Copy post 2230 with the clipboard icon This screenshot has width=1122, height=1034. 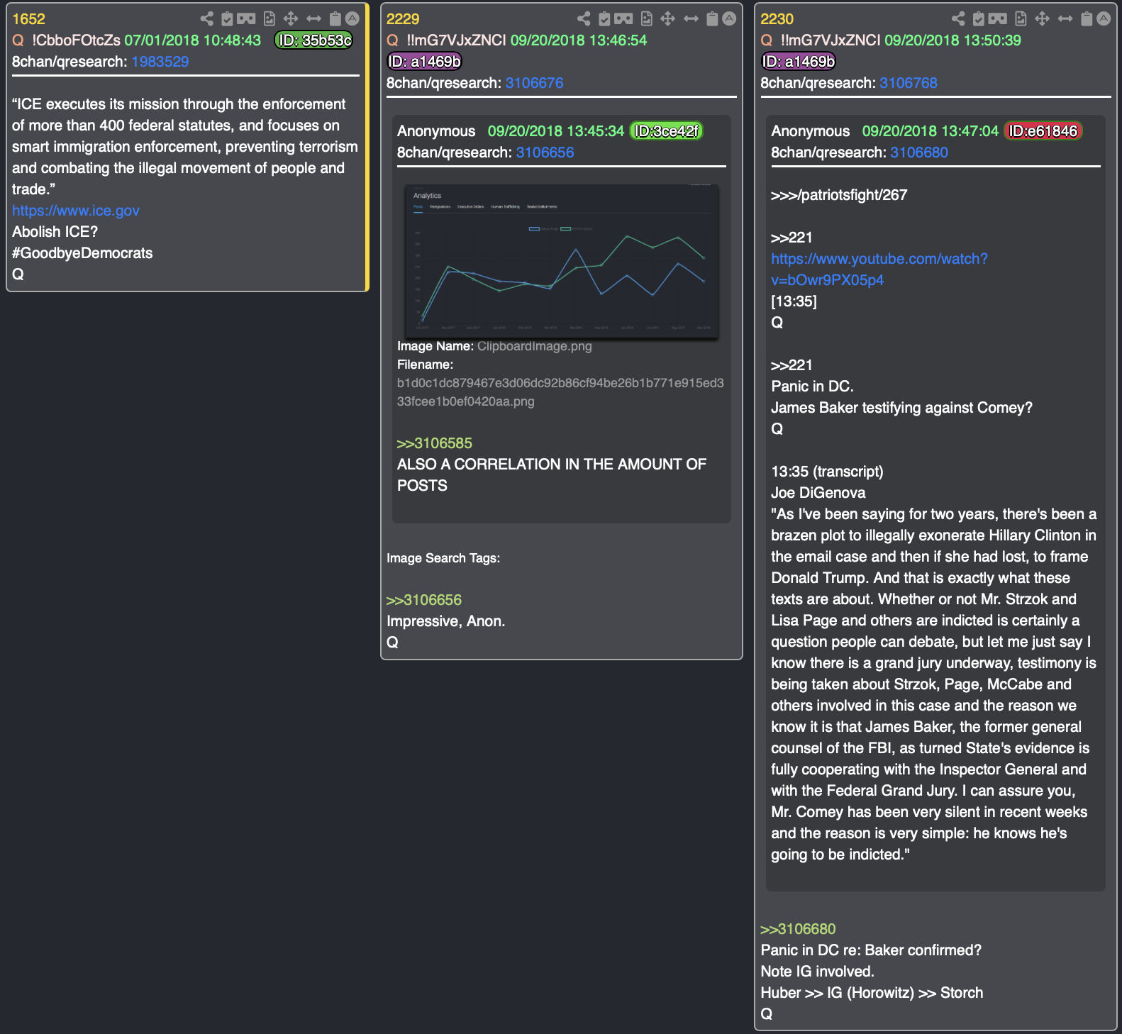click(1087, 18)
